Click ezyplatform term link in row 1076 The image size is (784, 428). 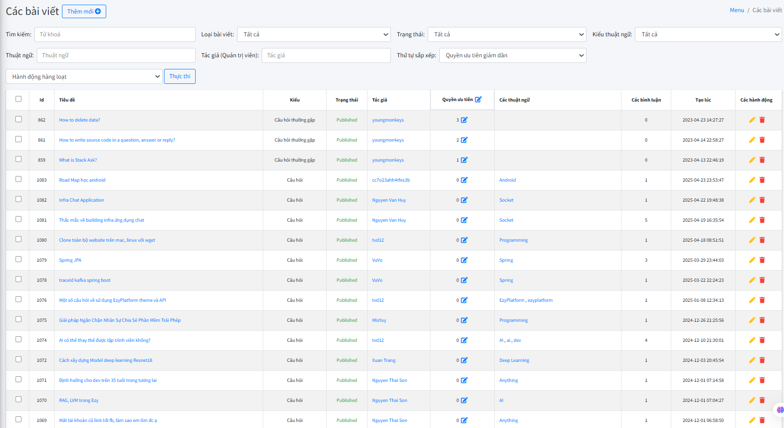(540, 300)
